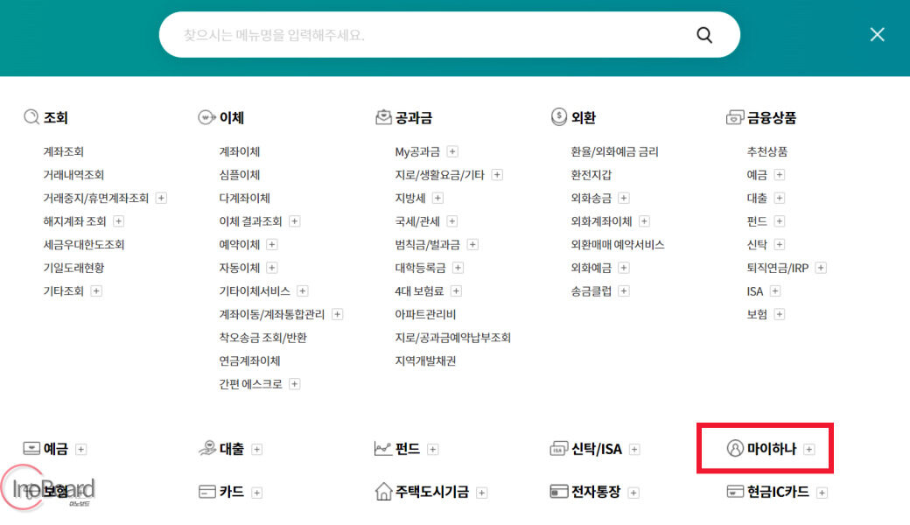Expand 거래중지/휴면계좌조회 submenu
910x525 pixels.
(x=161, y=198)
